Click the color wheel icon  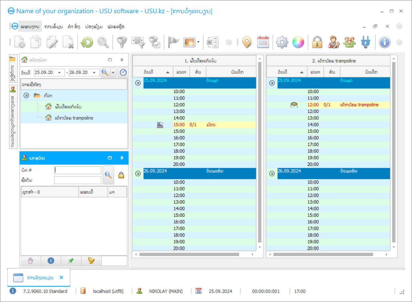point(298,42)
